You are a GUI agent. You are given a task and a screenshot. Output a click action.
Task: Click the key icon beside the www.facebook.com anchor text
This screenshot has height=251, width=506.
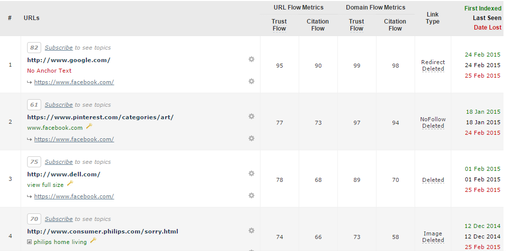pyautogui.click(x=89, y=127)
